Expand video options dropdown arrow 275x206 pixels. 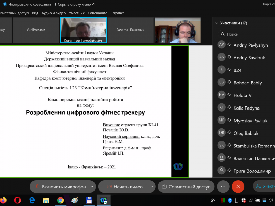152,187
